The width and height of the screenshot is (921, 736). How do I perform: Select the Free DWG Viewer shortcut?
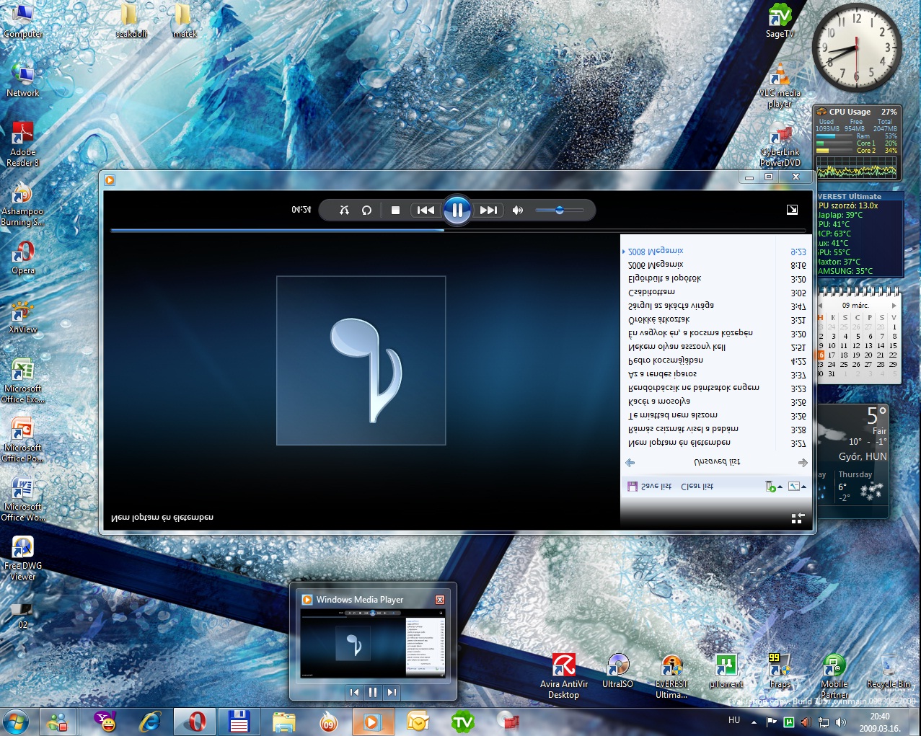[x=23, y=559]
